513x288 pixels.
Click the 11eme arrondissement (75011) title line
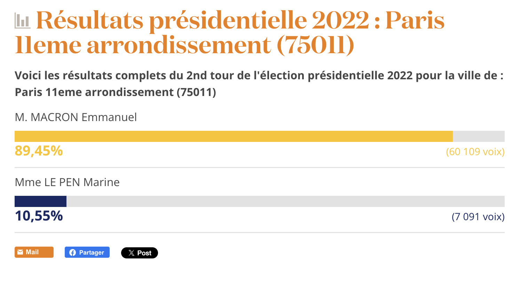click(x=185, y=45)
